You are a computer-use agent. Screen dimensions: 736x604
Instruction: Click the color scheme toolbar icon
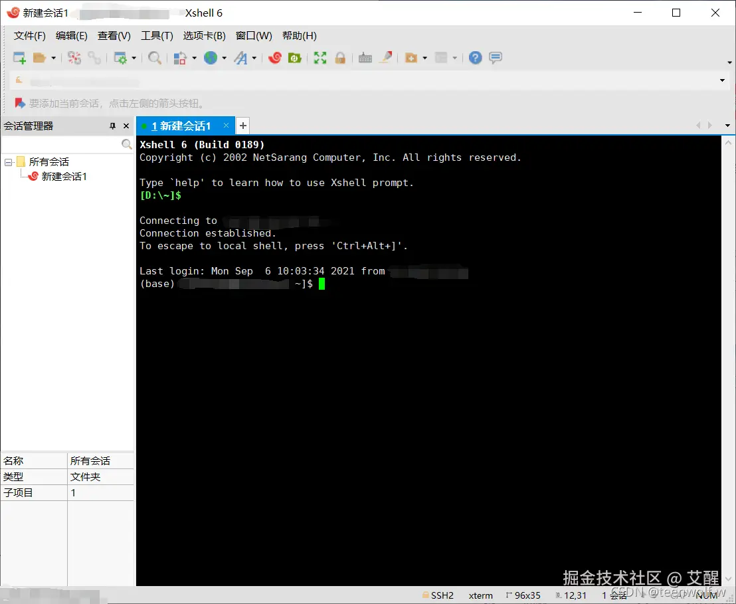[180, 58]
